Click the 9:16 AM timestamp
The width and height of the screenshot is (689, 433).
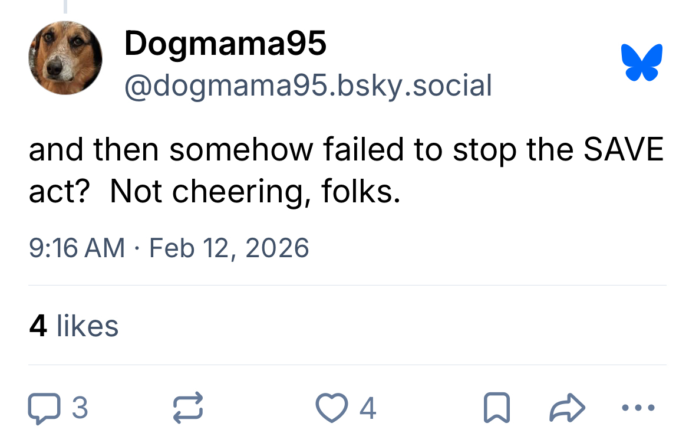(76, 247)
